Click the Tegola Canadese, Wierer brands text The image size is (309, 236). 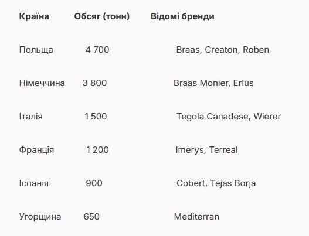229,117
